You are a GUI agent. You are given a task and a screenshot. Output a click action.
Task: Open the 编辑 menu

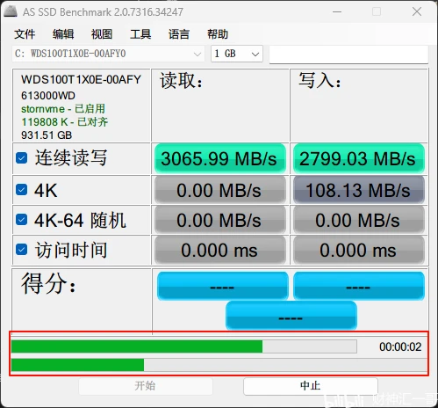coord(63,34)
